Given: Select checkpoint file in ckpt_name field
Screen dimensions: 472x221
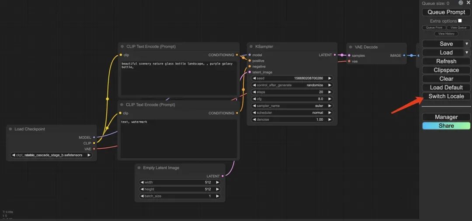Looking at the screenshot, I should (x=52, y=155).
